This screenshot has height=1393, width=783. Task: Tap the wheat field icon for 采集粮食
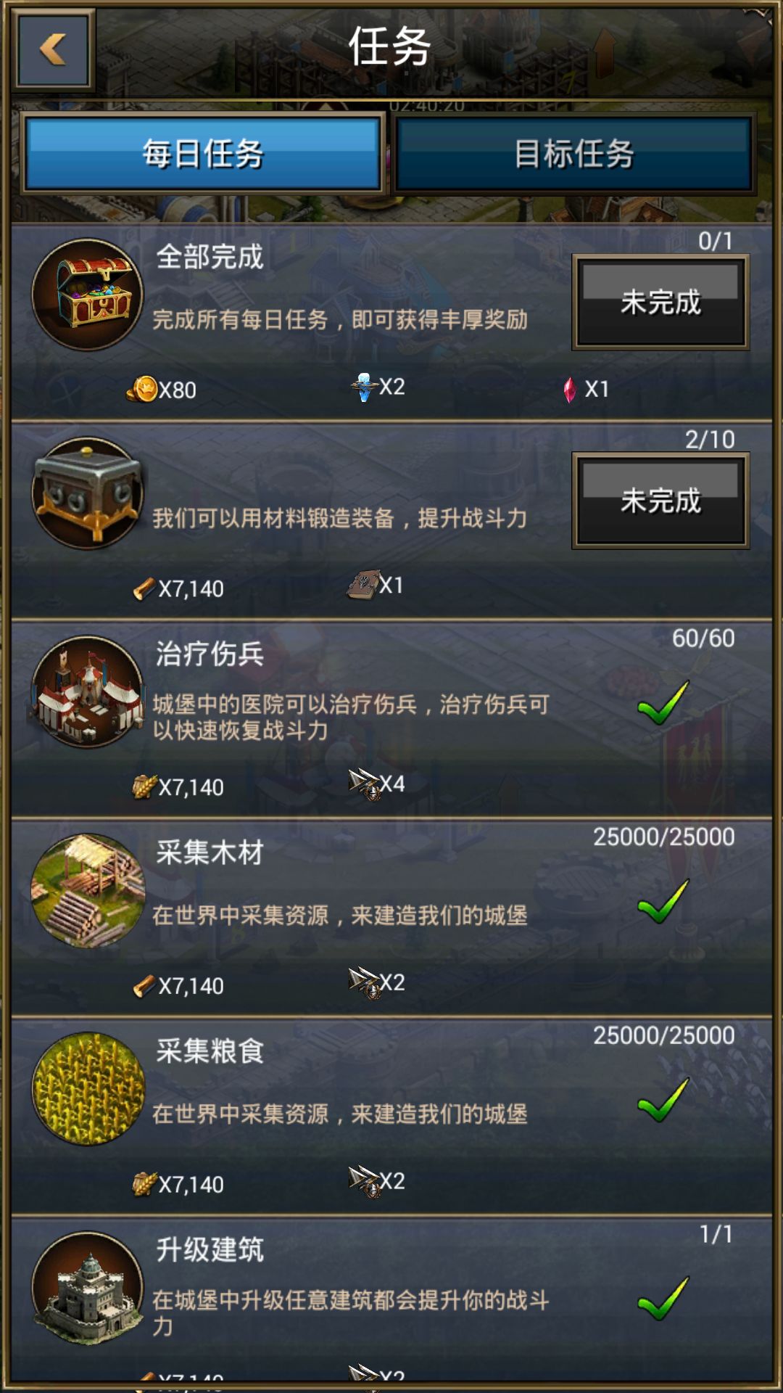click(x=87, y=1090)
